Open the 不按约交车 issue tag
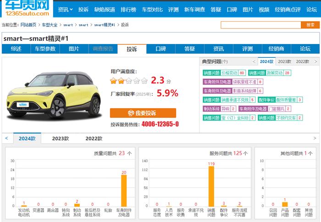The image size is (321, 222). [280, 118]
